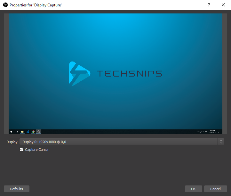This screenshot has width=231, height=196.
Task: Open the Display selection combo box
Action: 122,142
